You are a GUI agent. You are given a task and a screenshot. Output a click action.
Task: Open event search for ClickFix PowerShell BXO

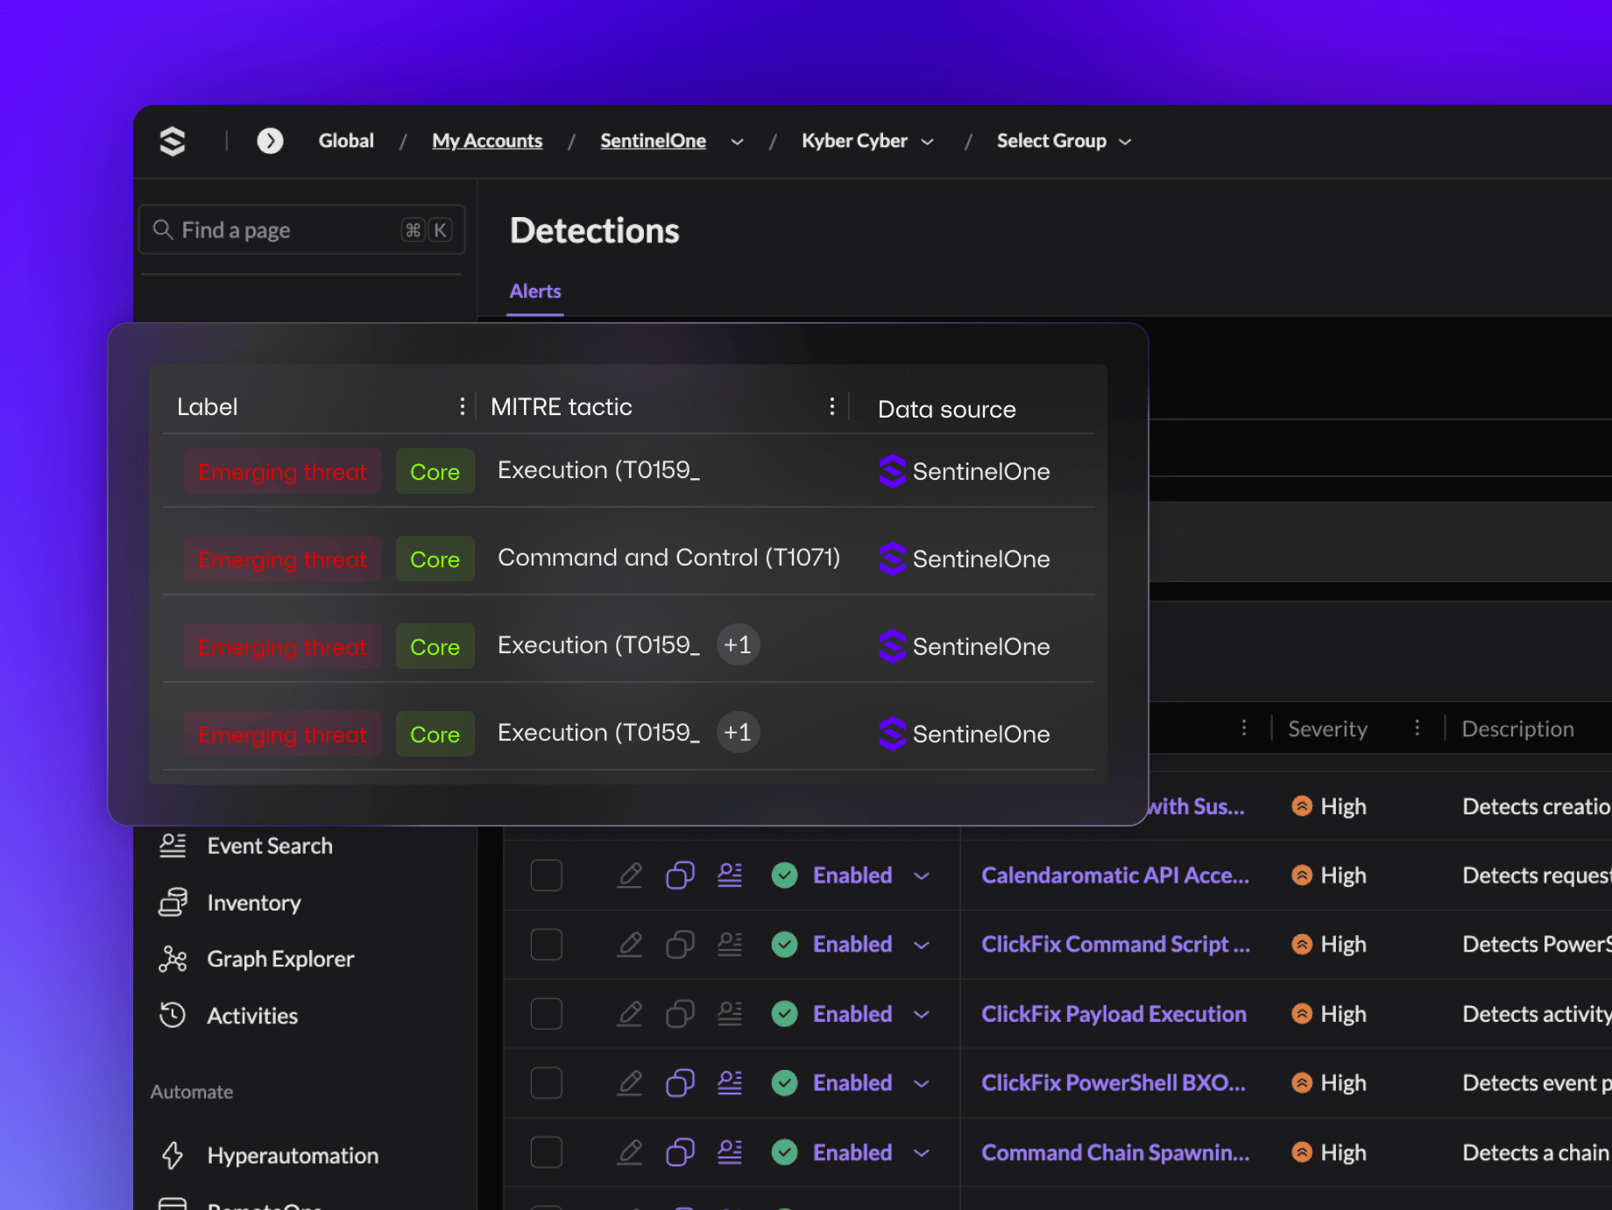coord(729,1083)
